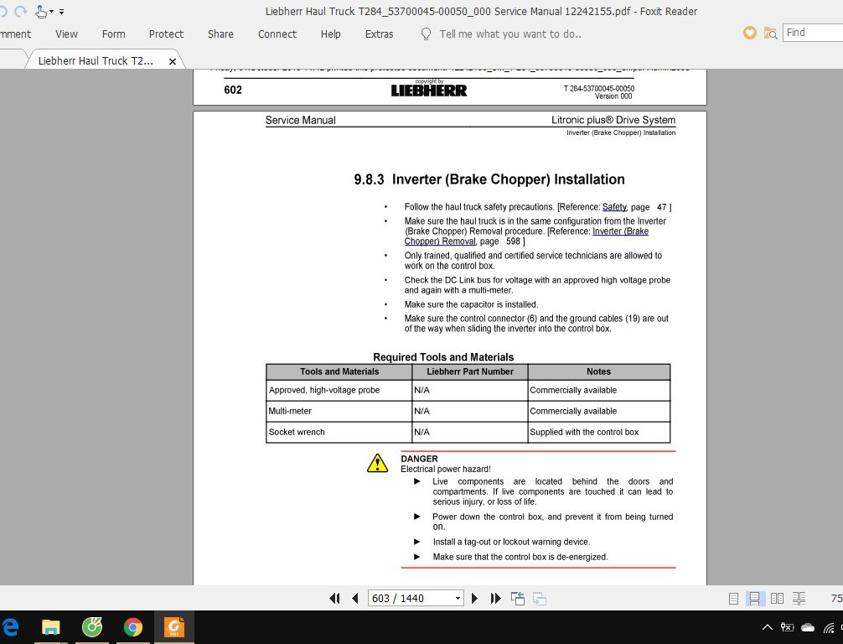843x644 pixels.
Task: Click the 'Liebherr Part Number' column header
Action: click(470, 371)
